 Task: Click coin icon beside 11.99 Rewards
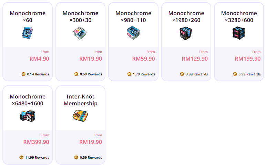[x=22, y=157]
